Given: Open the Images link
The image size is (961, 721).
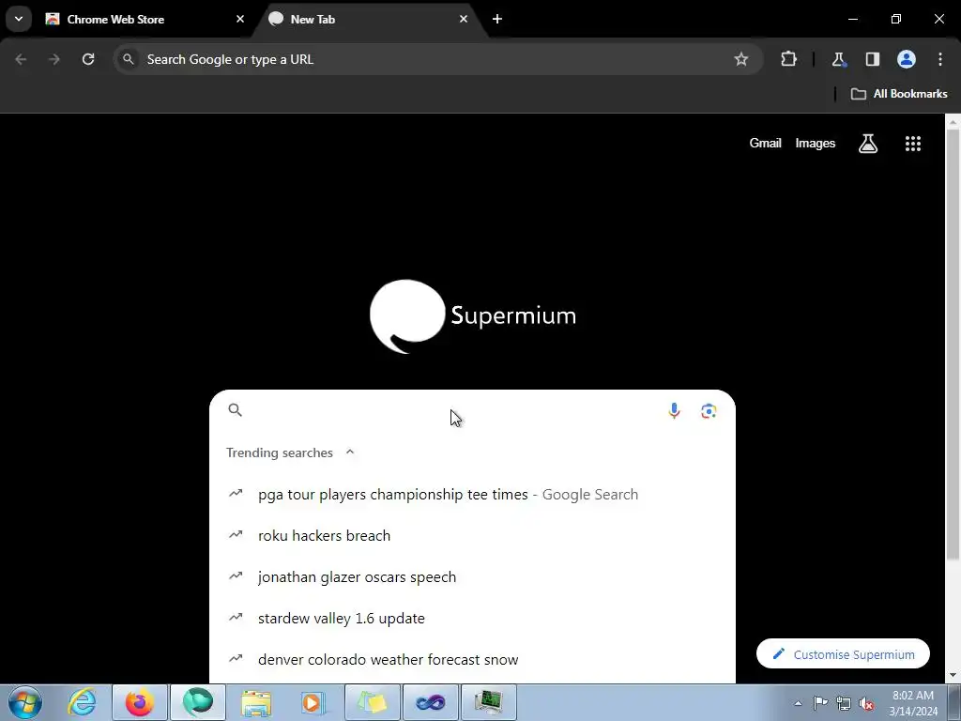Looking at the screenshot, I should 816,143.
